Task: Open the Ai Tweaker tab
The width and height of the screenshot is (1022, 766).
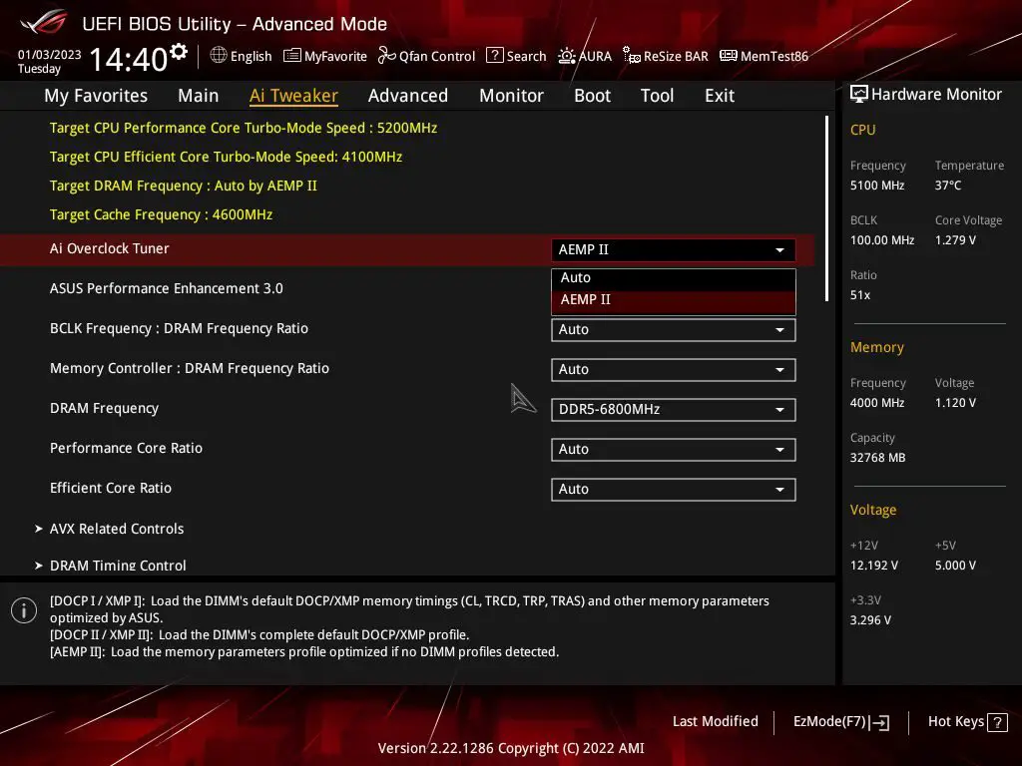Action: coord(293,96)
